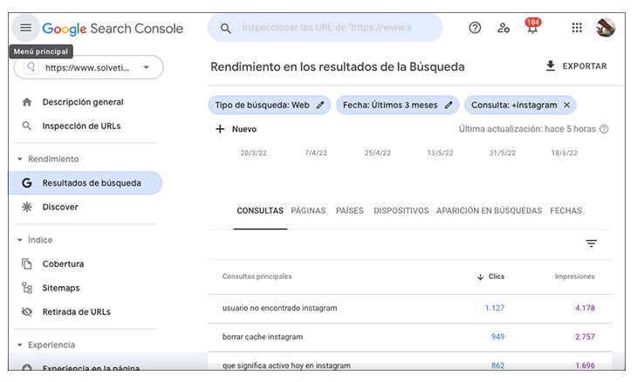Click the filter rows icon
637x382 pixels.
click(x=591, y=244)
